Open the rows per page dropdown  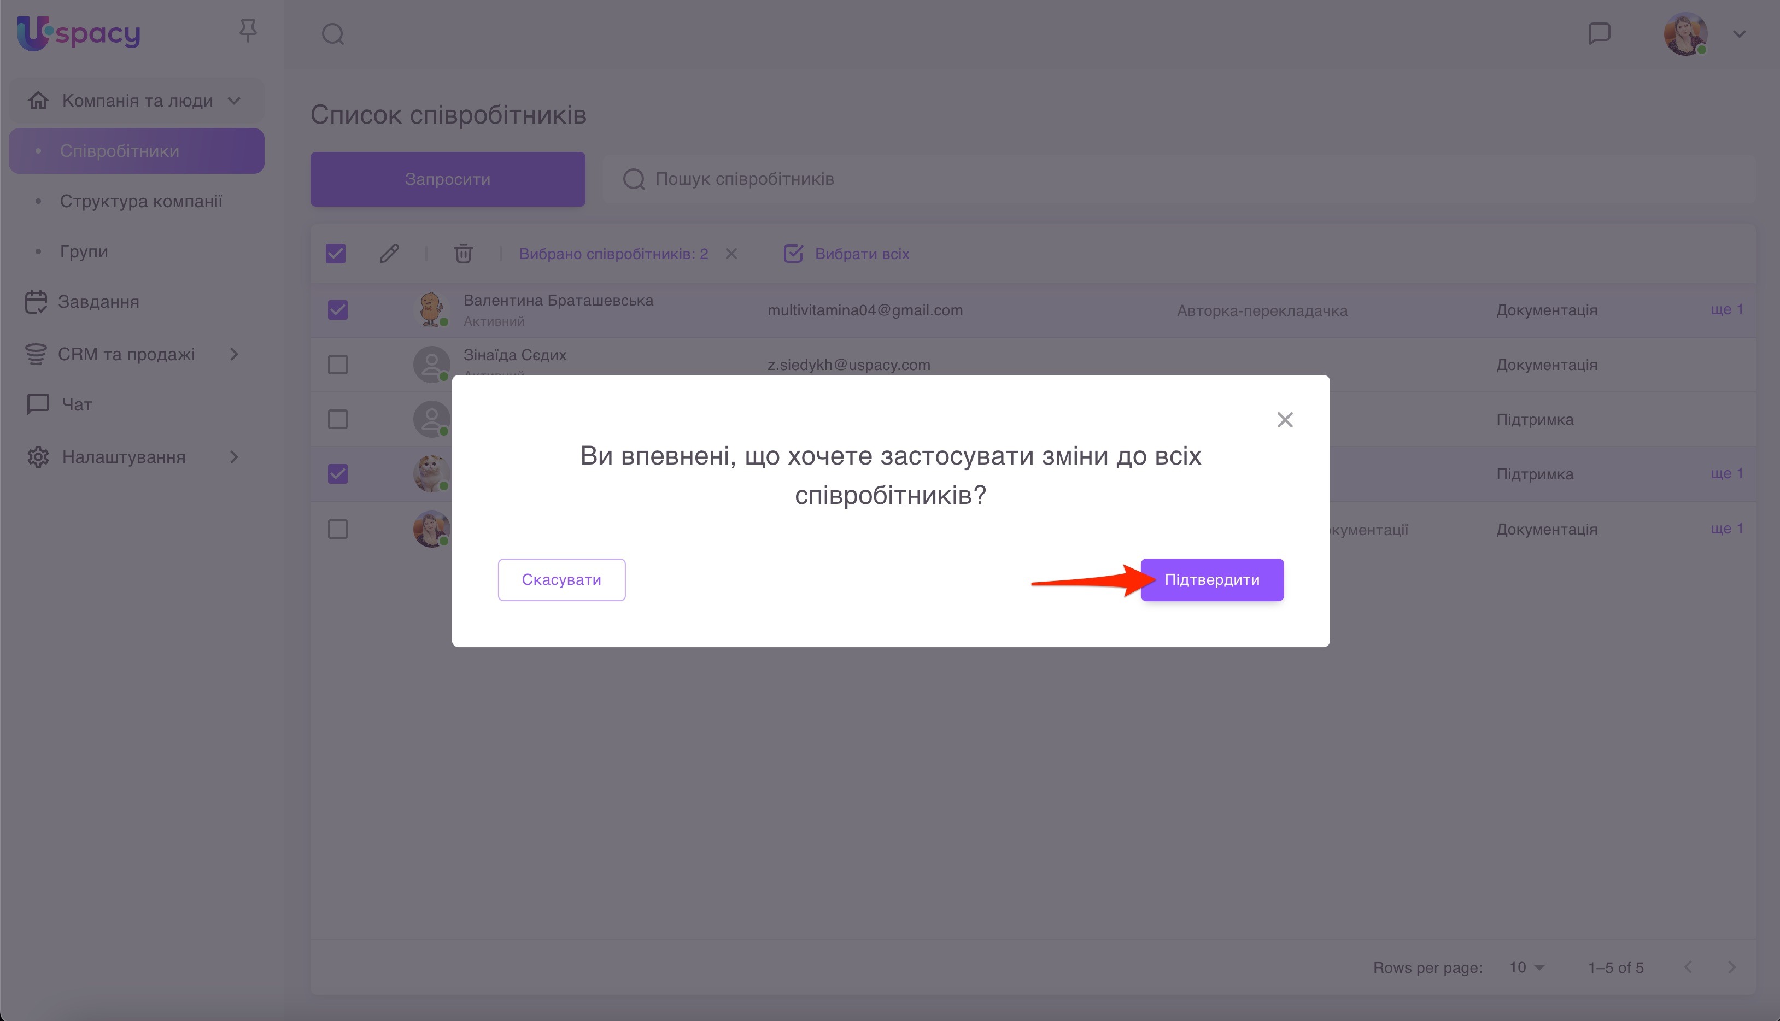coord(1527,967)
